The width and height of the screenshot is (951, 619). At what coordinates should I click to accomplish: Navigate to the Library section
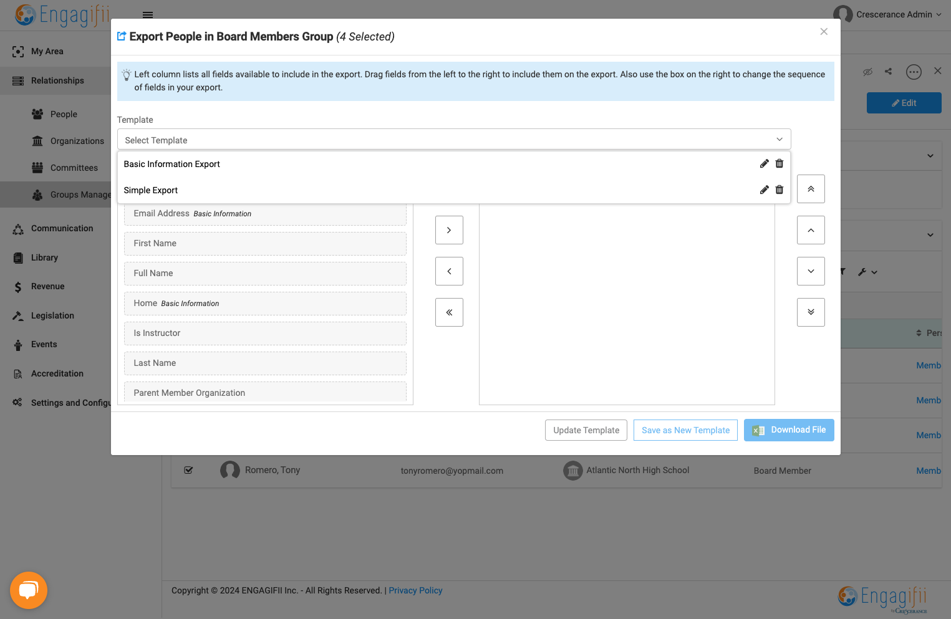(x=44, y=257)
